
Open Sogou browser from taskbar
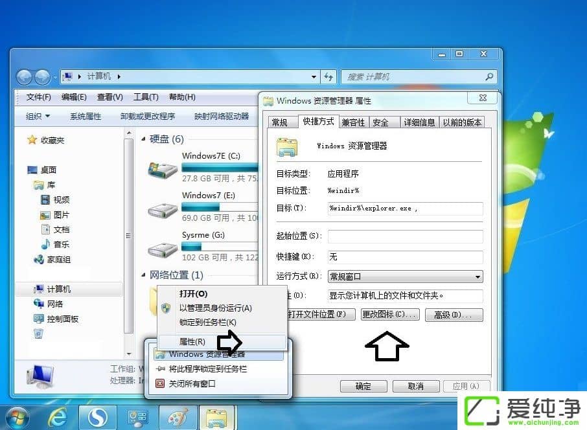(x=97, y=417)
